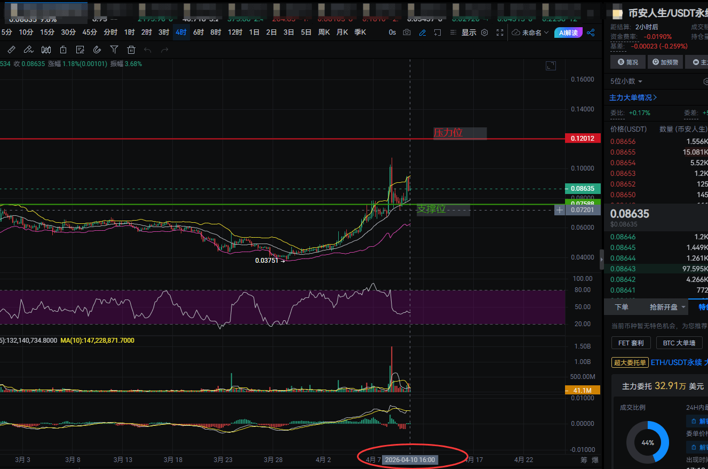Undo the last drawing action

pyautogui.click(x=148, y=50)
